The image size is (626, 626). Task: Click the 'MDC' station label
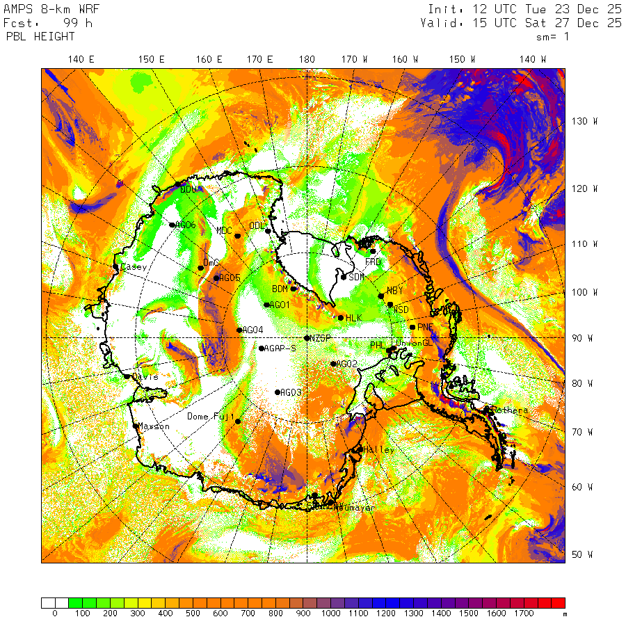coord(224,230)
